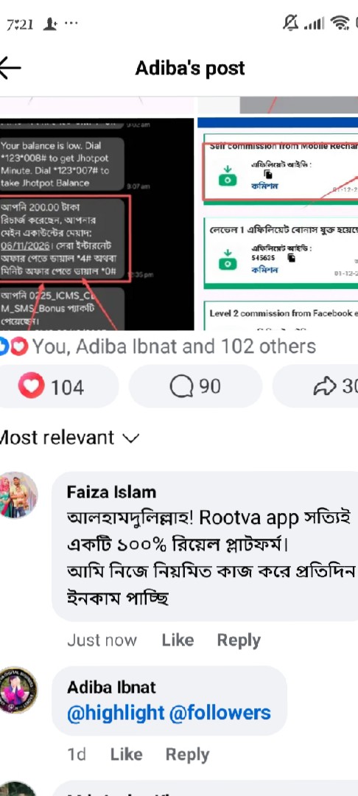Tap the share arrow icon

pyautogui.click(x=325, y=387)
